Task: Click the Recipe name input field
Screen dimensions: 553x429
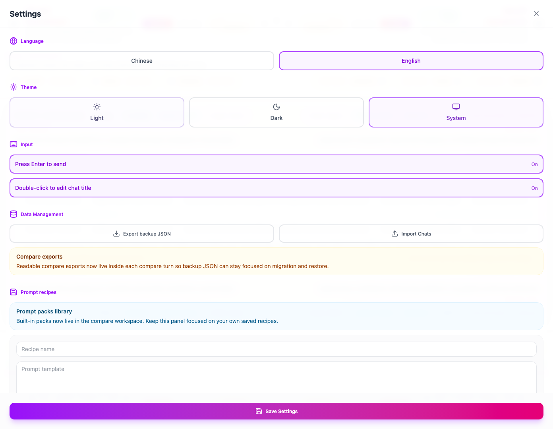Action: tap(276, 349)
